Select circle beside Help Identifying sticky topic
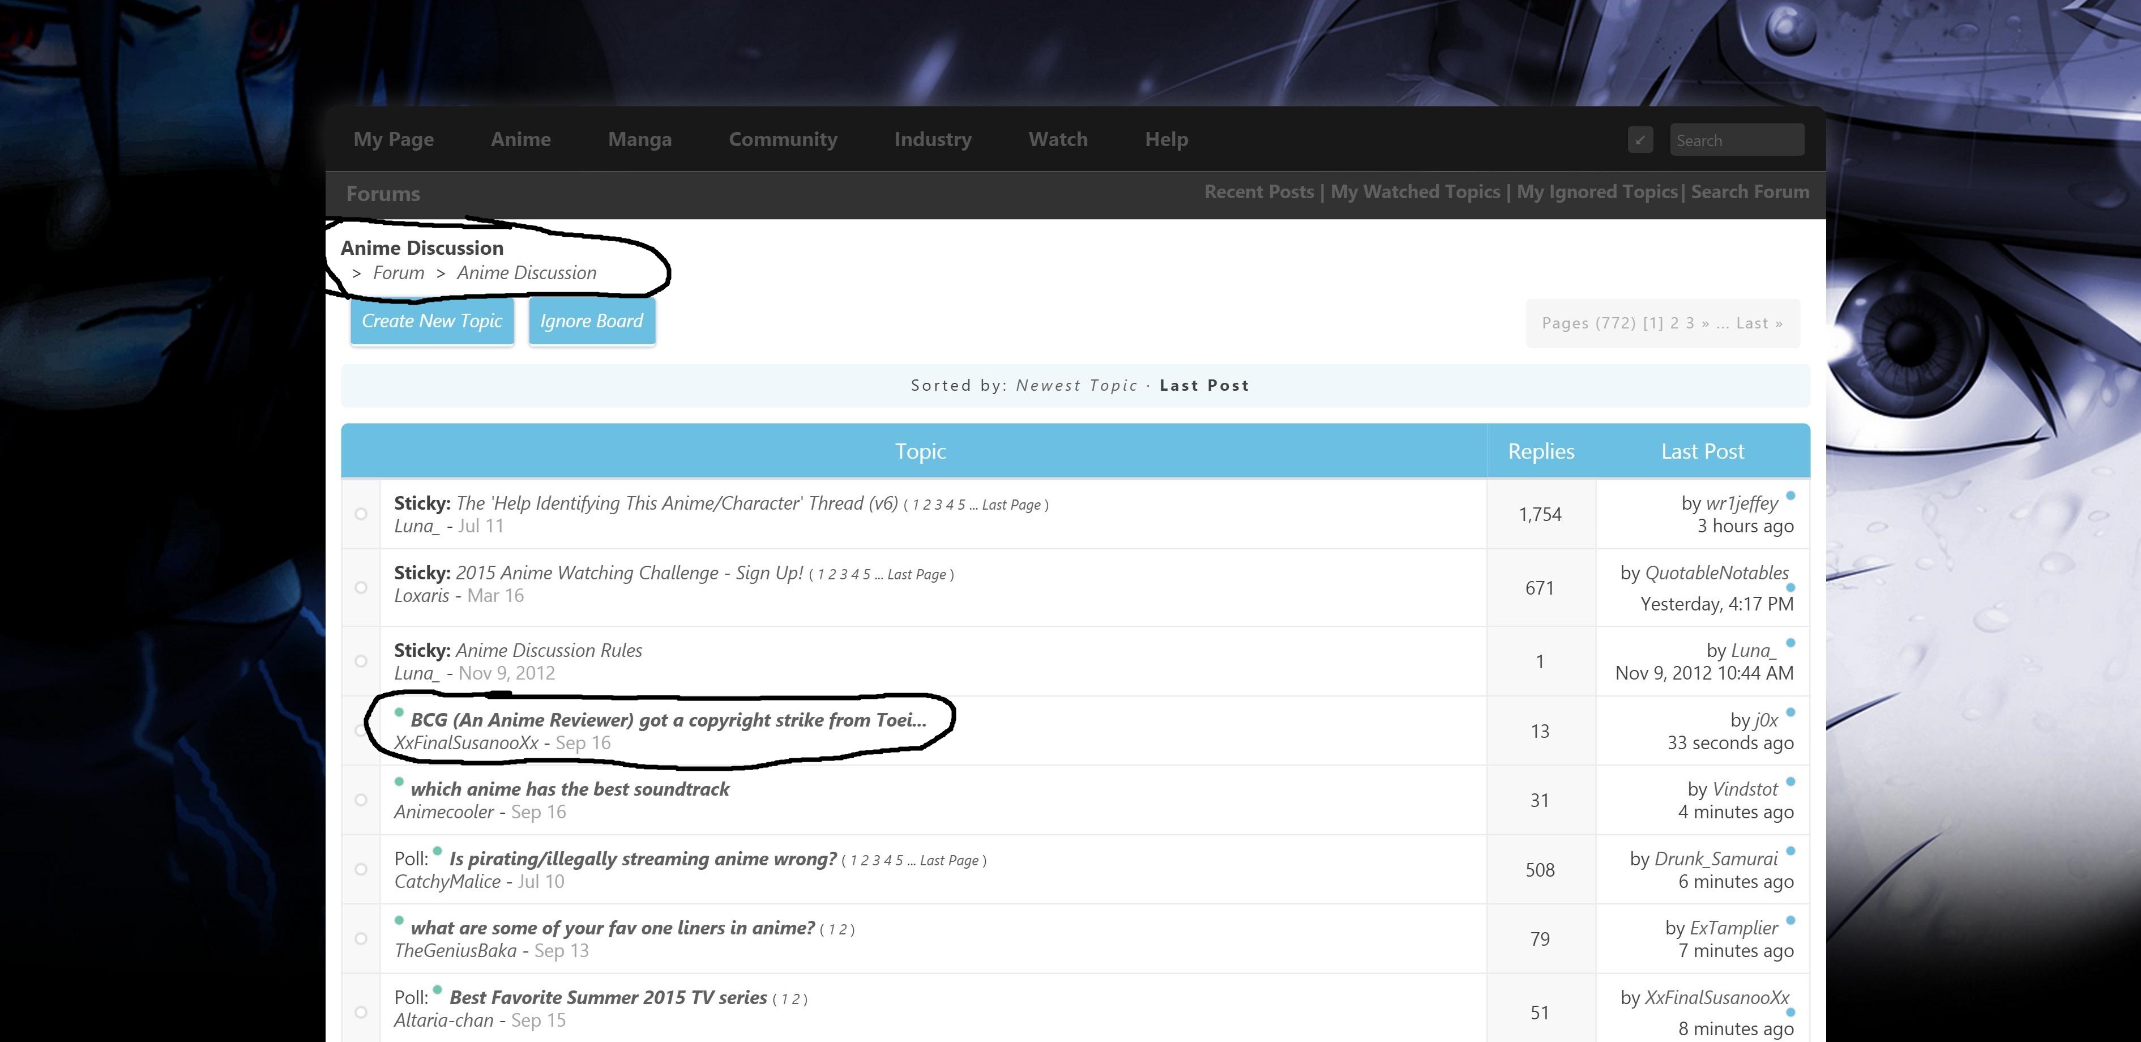Image resolution: width=2141 pixels, height=1042 pixels. click(x=361, y=514)
